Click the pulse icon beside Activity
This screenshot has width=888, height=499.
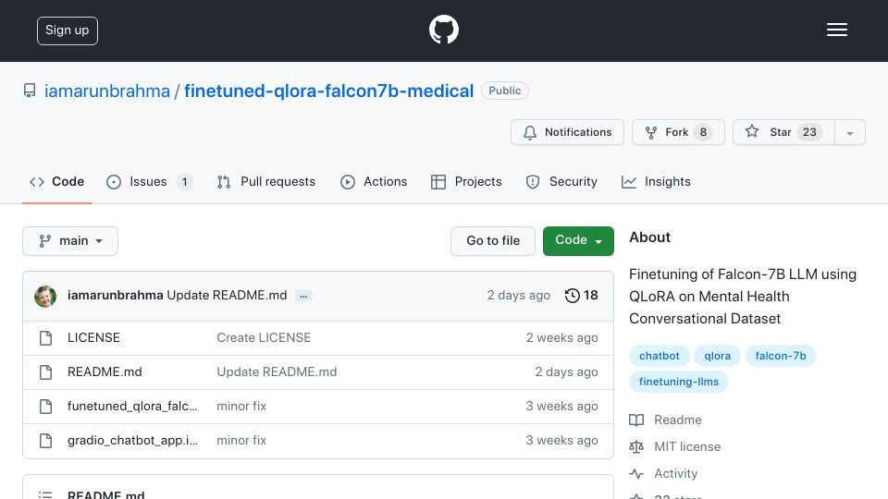point(636,473)
